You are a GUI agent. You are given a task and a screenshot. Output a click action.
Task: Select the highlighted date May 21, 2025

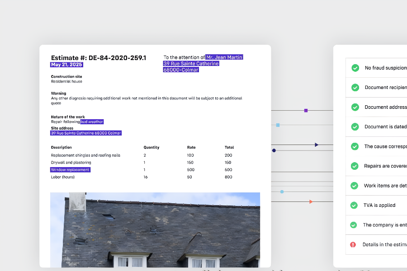pyautogui.click(x=66, y=65)
